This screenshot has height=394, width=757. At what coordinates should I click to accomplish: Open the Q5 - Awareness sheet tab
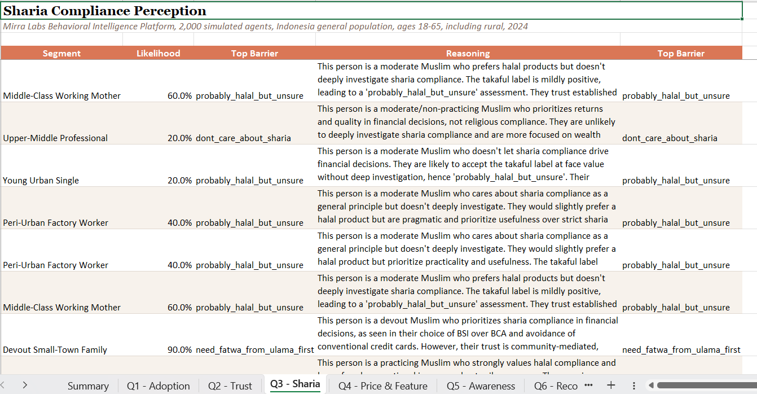point(481,386)
